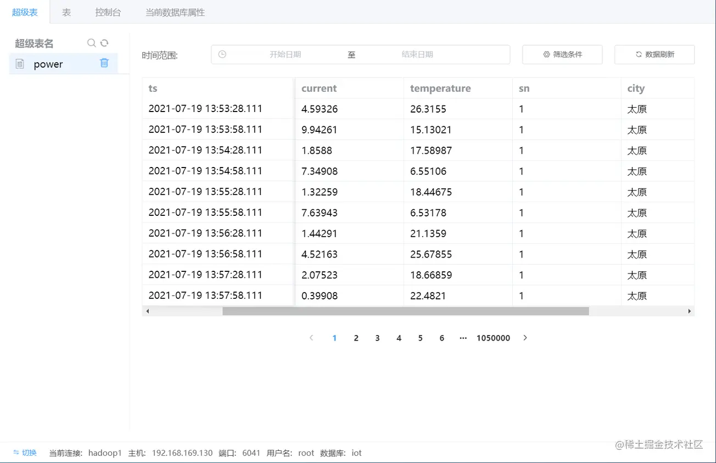Go to previous page arrow
The image size is (716, 463).
[x=311, y=338]
